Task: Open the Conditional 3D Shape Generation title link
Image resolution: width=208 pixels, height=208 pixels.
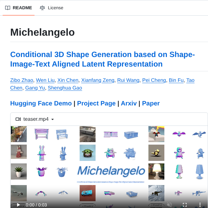Action: click(103, 59)
